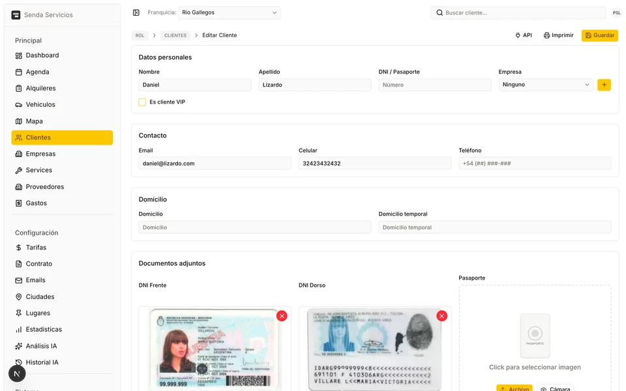The image size is (626, 391).
Task: Click the Imprimir button
Action: click(x=558, y=35)
